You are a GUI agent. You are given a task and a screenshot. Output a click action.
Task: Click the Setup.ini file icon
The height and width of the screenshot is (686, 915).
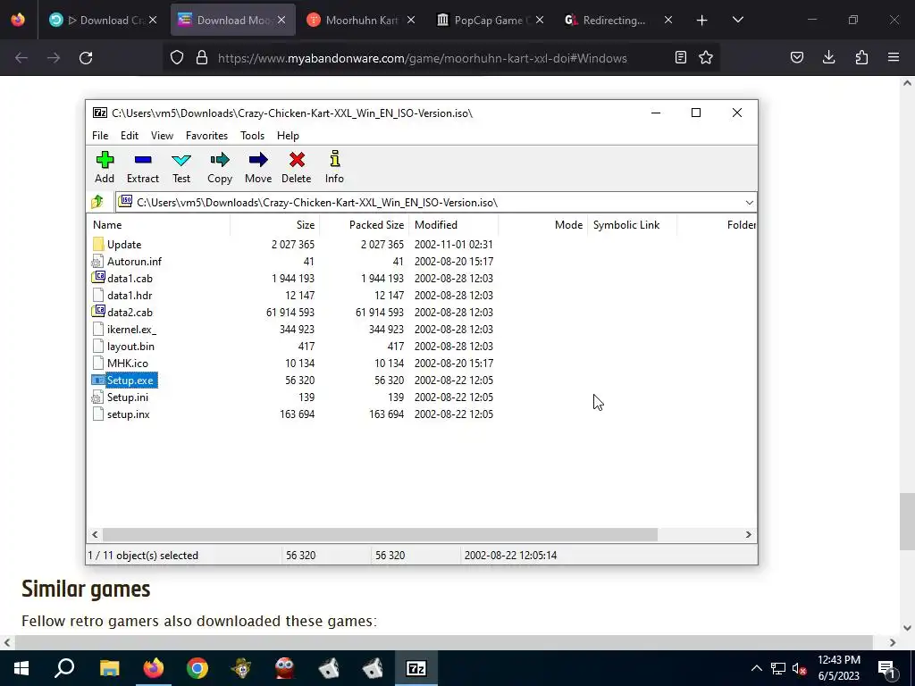click(97, 397)
